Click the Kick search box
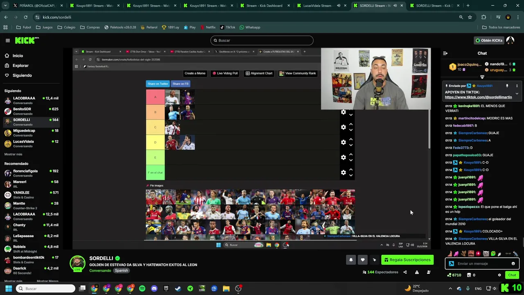524x295 pixels. click(x=262, y=40)
